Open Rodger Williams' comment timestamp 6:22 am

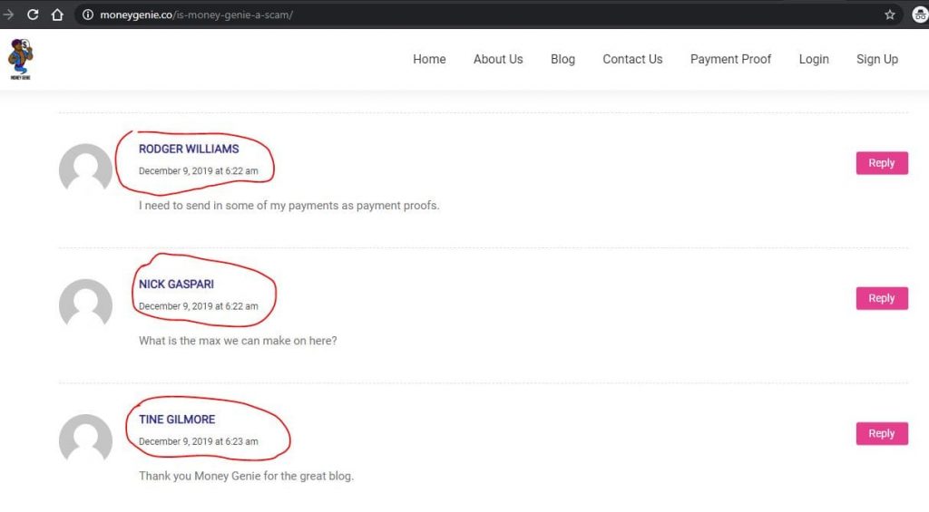[x=199, y=171]
